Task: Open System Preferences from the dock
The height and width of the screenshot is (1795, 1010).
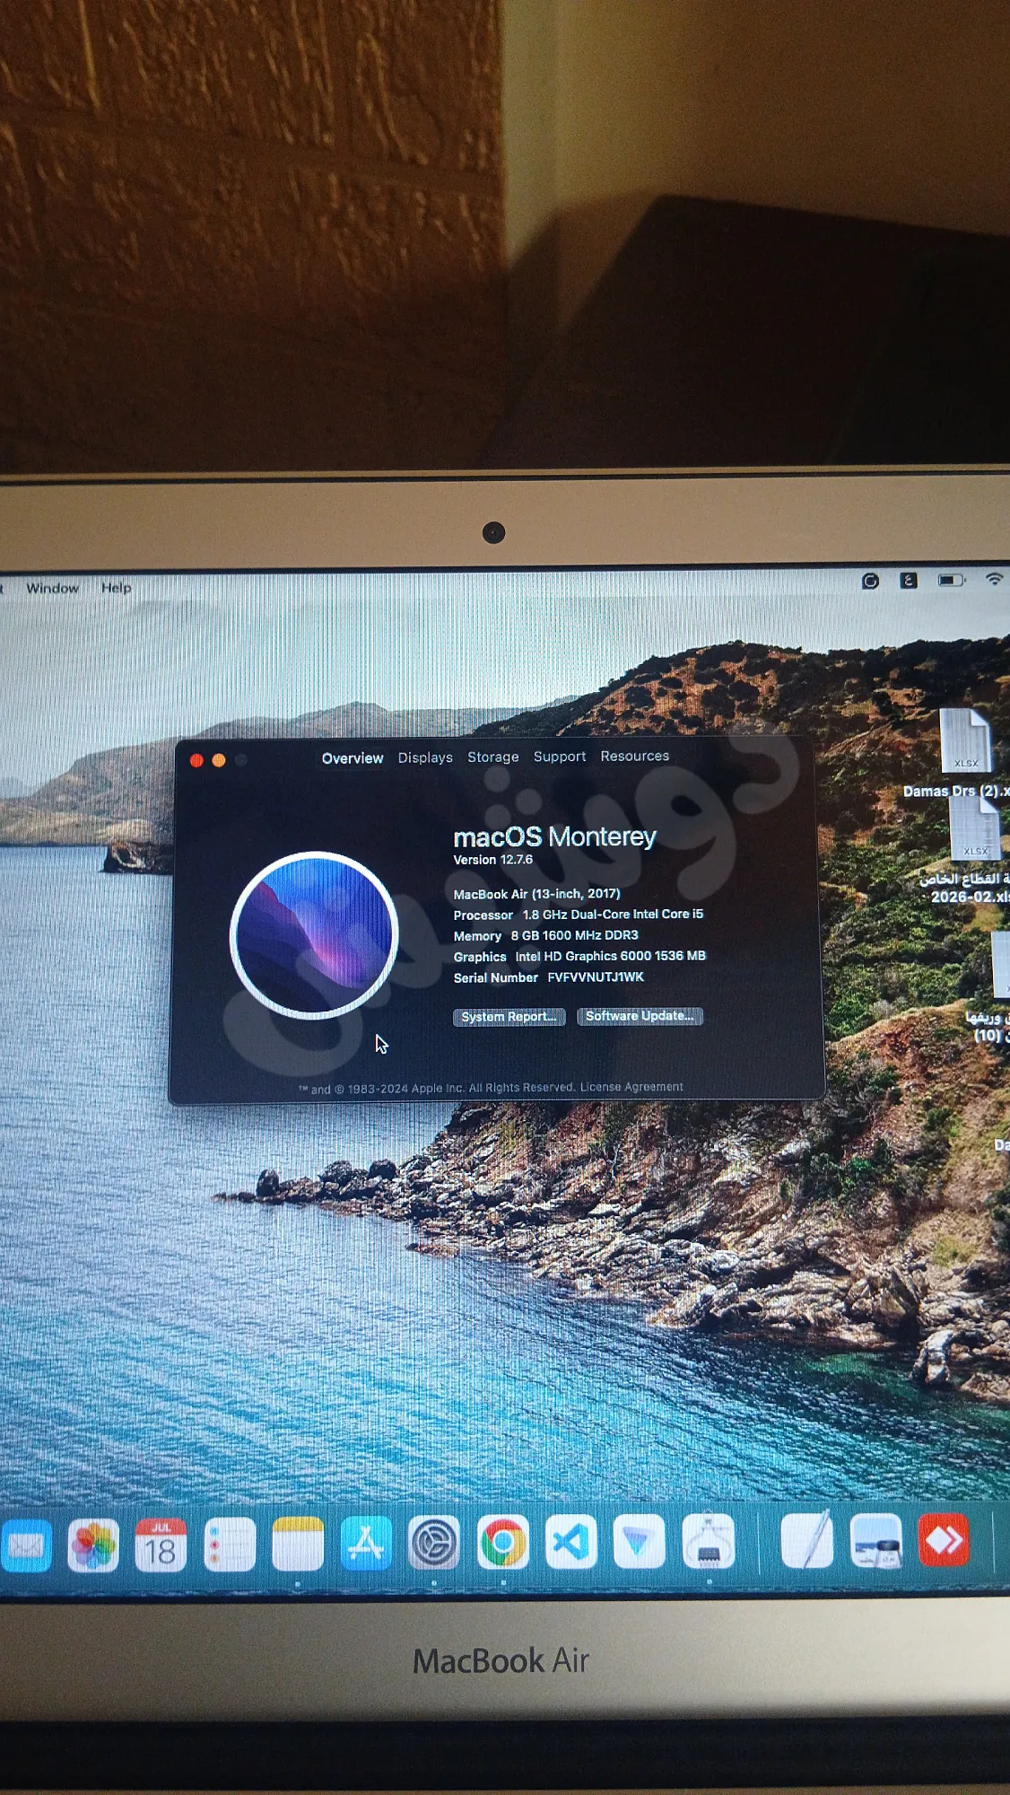Action: (x=434, y=1544)
